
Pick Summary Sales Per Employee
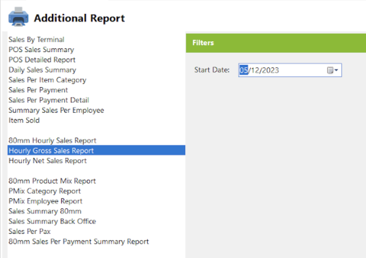[56, 110]
